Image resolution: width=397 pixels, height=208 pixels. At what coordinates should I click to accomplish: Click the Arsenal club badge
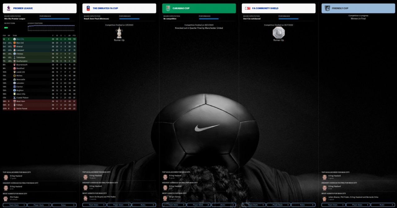click(15, 46)
